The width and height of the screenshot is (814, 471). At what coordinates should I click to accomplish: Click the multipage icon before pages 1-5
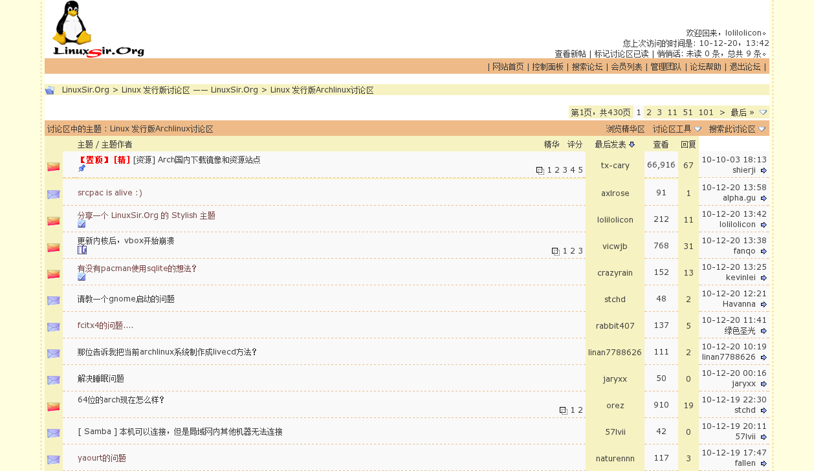pyautogui.click(x=540, y=170)
